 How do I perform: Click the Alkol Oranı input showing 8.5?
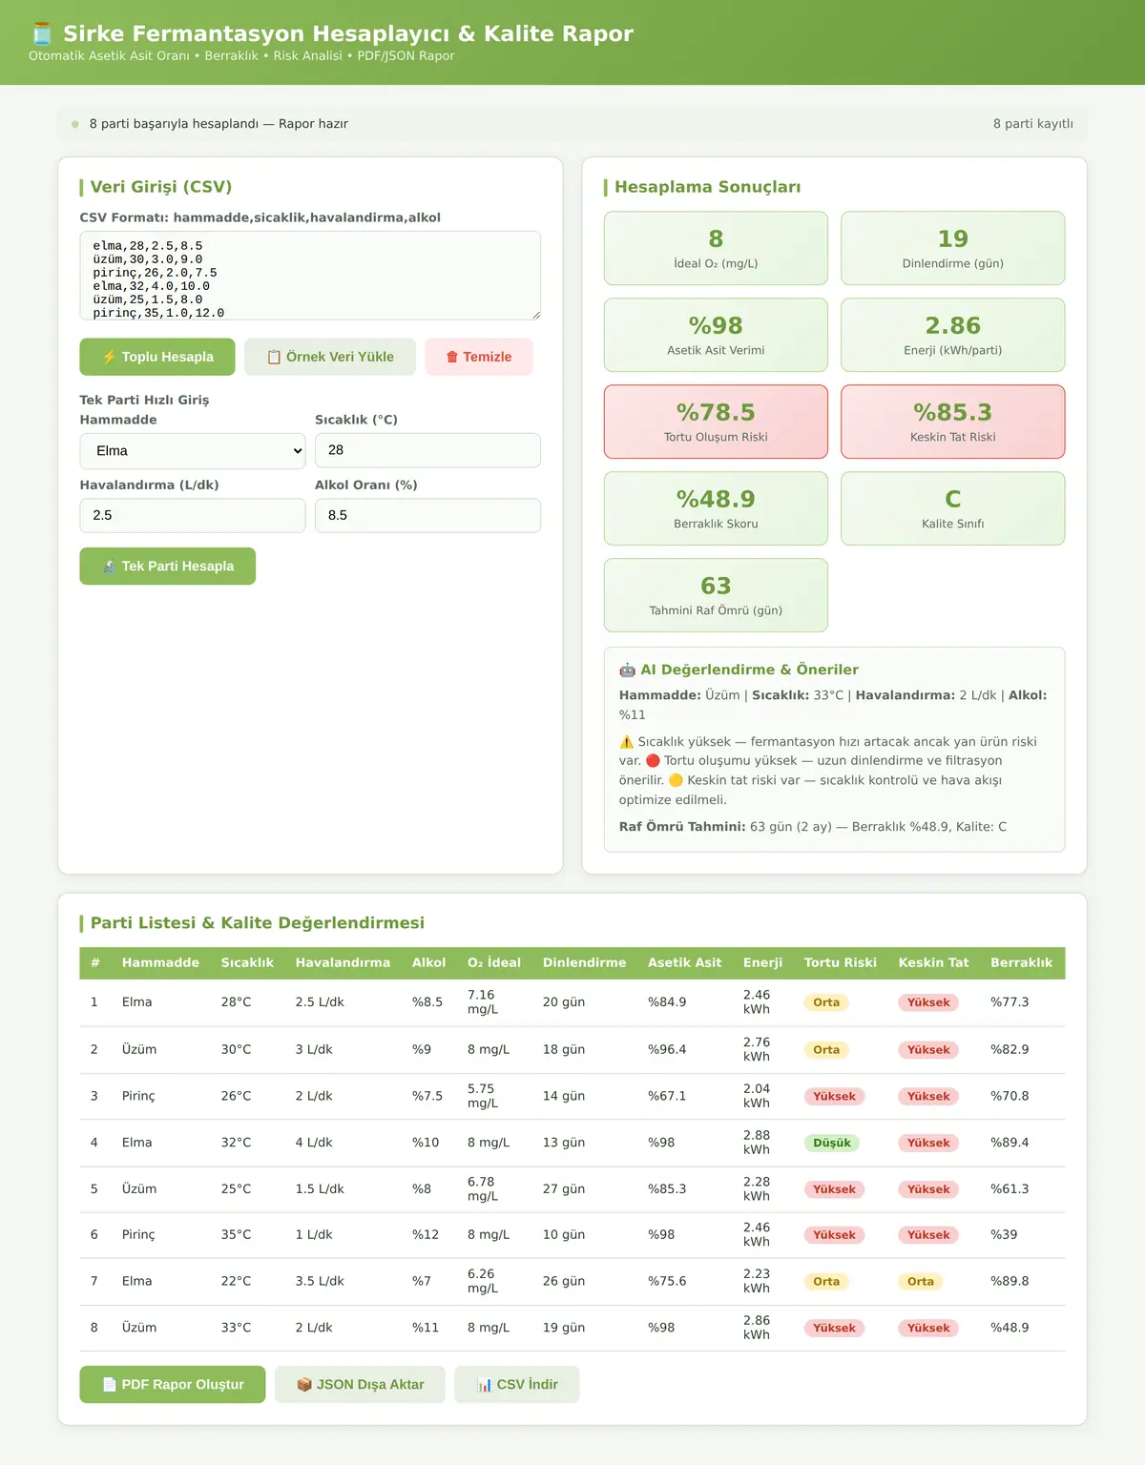click(x=427, y=515)
